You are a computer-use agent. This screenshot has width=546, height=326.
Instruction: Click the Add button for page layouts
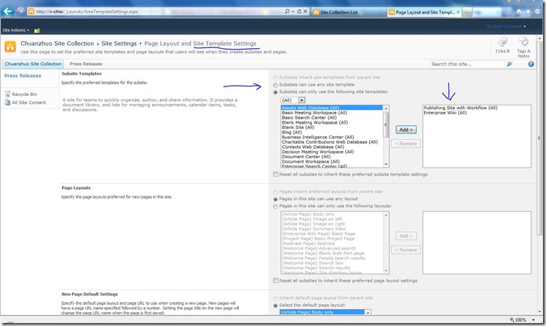click(406, 236)
